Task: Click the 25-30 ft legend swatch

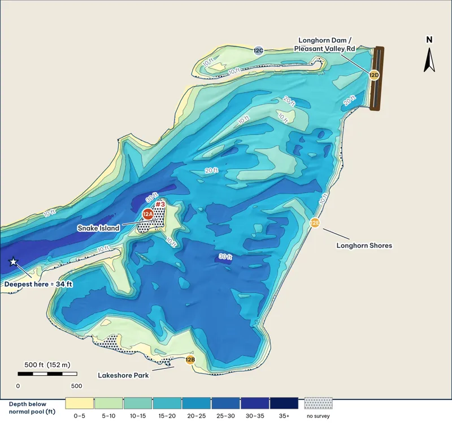Action: [225, 403]
